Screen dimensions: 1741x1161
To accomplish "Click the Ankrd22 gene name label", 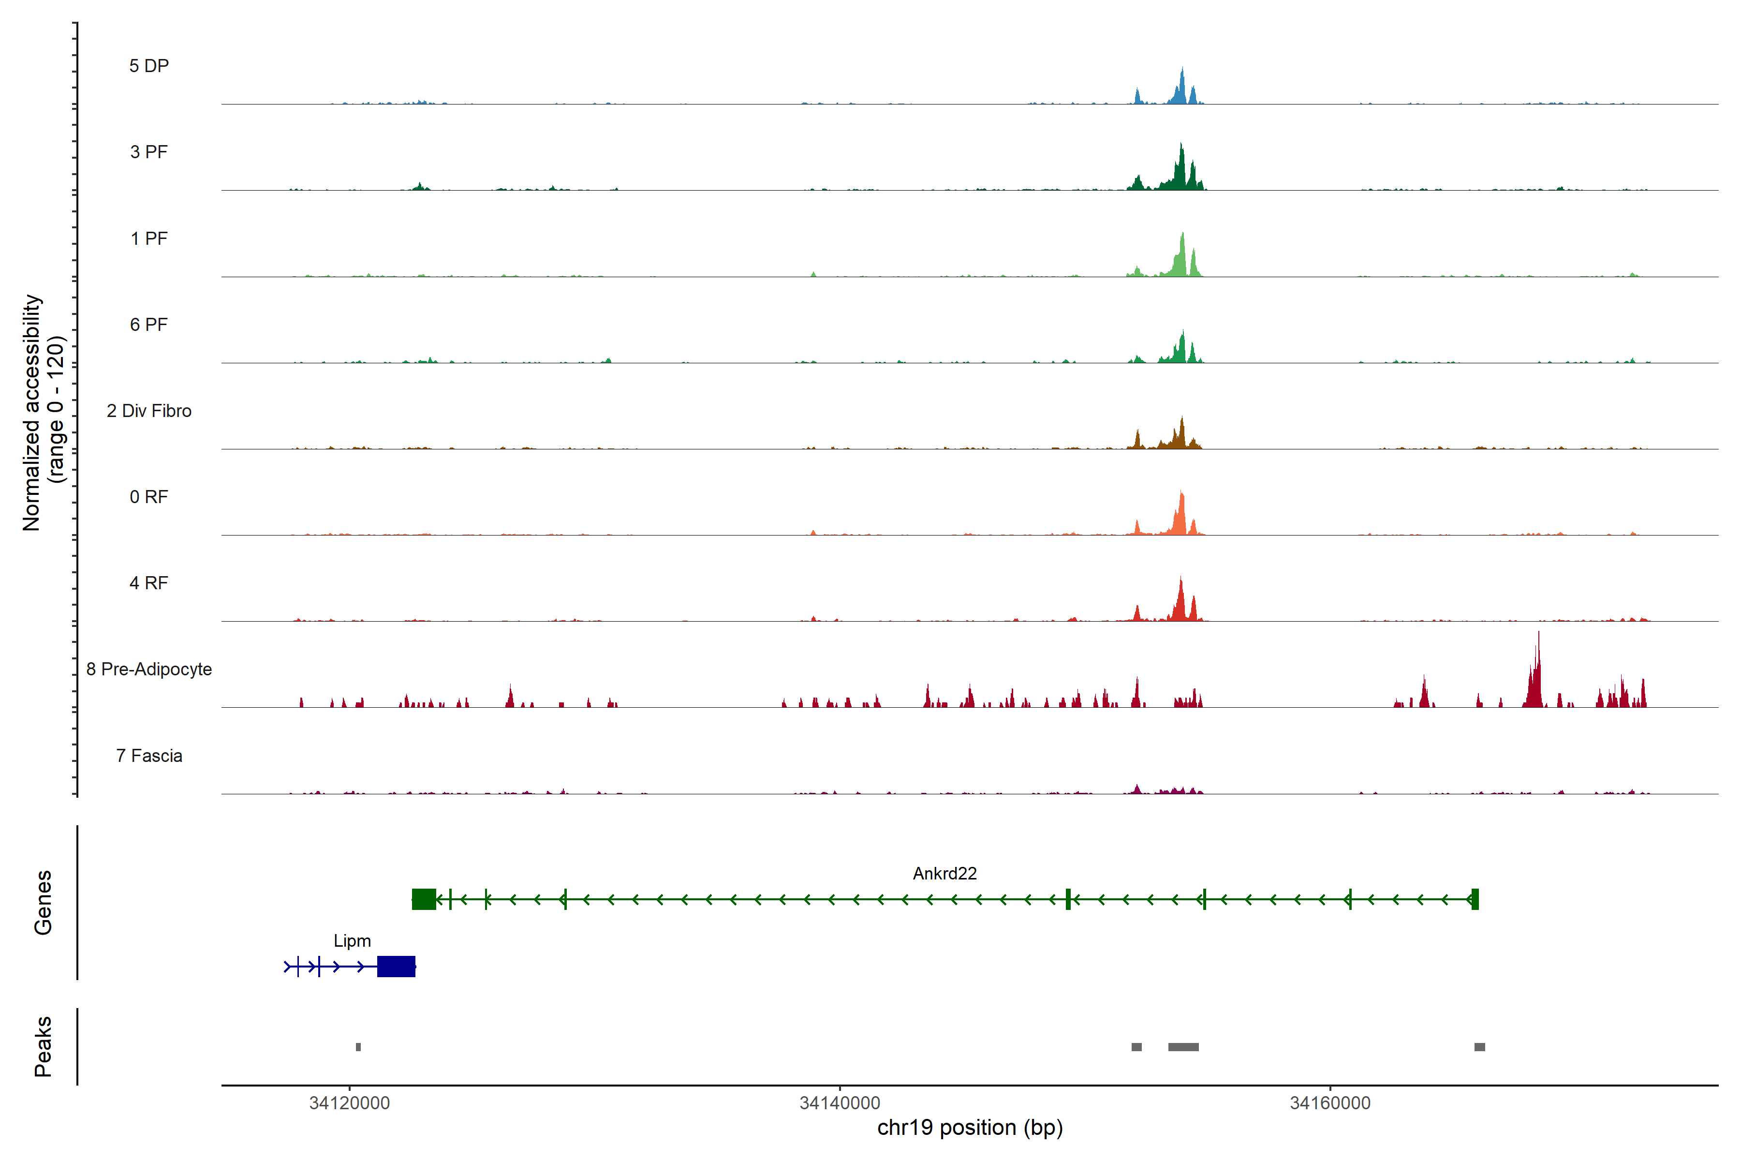I will 944,874.
